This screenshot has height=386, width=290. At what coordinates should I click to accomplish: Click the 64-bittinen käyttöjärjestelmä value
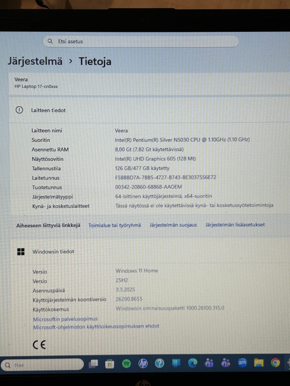tap(163, 196)
